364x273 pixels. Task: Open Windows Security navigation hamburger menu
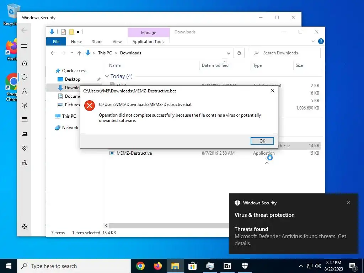point(25,46)
